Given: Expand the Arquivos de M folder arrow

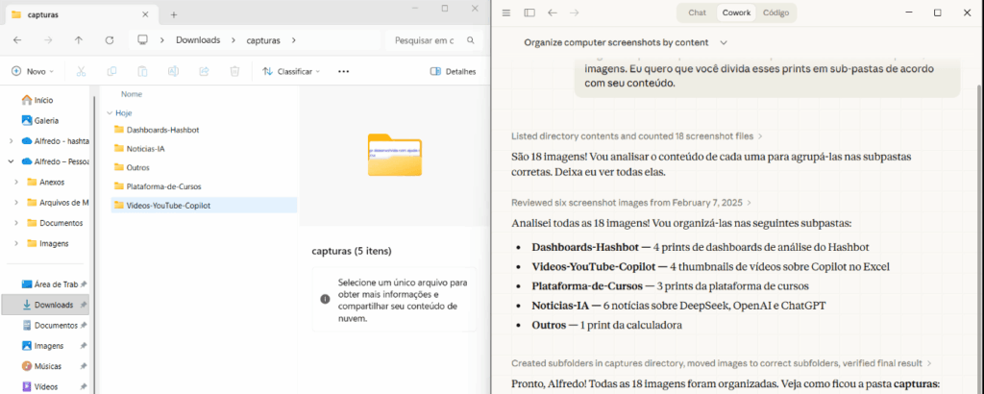Looking at the screenshot, I should click(16, 203).
